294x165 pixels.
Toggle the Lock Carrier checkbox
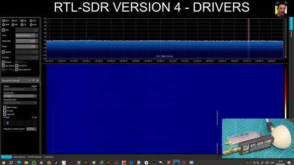click(x=3, y=66)
